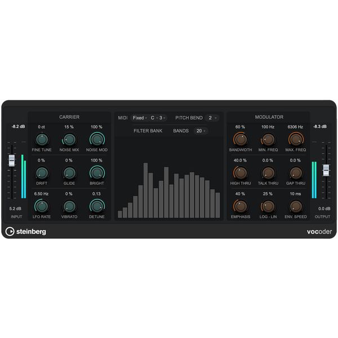This screenshot has width=338, height=338.
Task: Click the Fine Tune value 0 ct
Action: pos(41,127)
